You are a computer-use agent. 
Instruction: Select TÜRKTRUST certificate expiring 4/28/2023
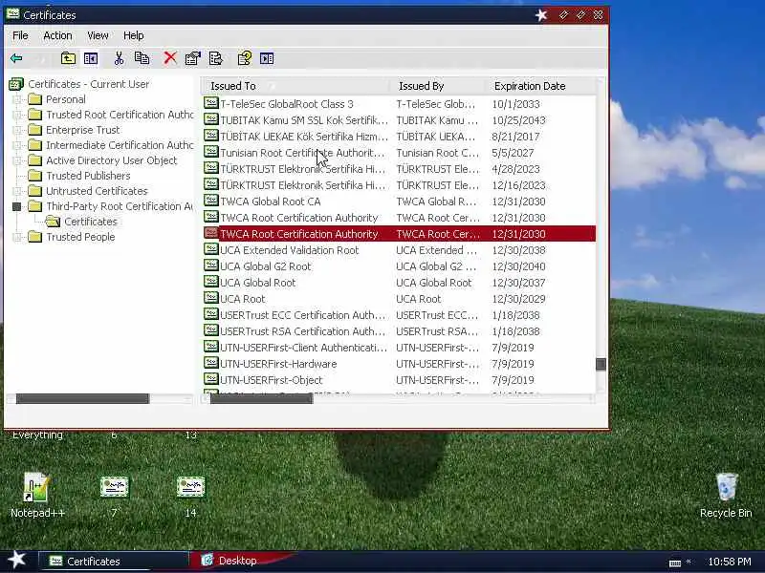[399, 169]
